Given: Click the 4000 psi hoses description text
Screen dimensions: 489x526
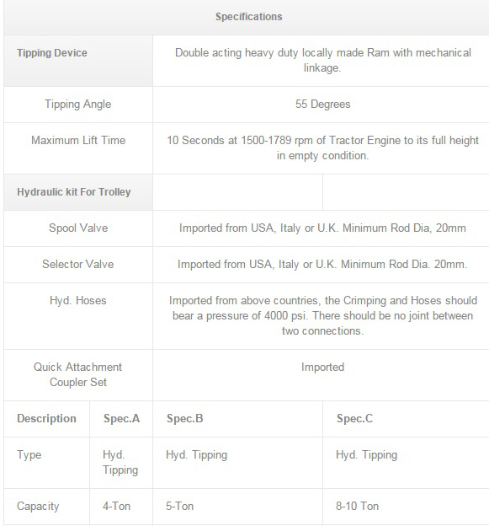Looking at the screenshot, I should click(x=322, y=315).
